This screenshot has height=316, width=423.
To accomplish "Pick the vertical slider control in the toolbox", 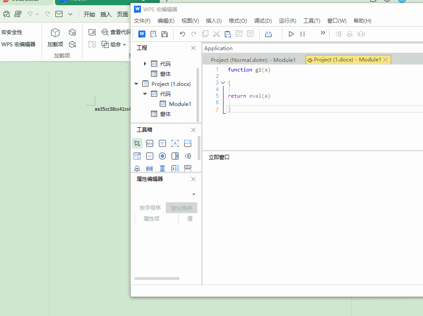I will tap(137, 169).
